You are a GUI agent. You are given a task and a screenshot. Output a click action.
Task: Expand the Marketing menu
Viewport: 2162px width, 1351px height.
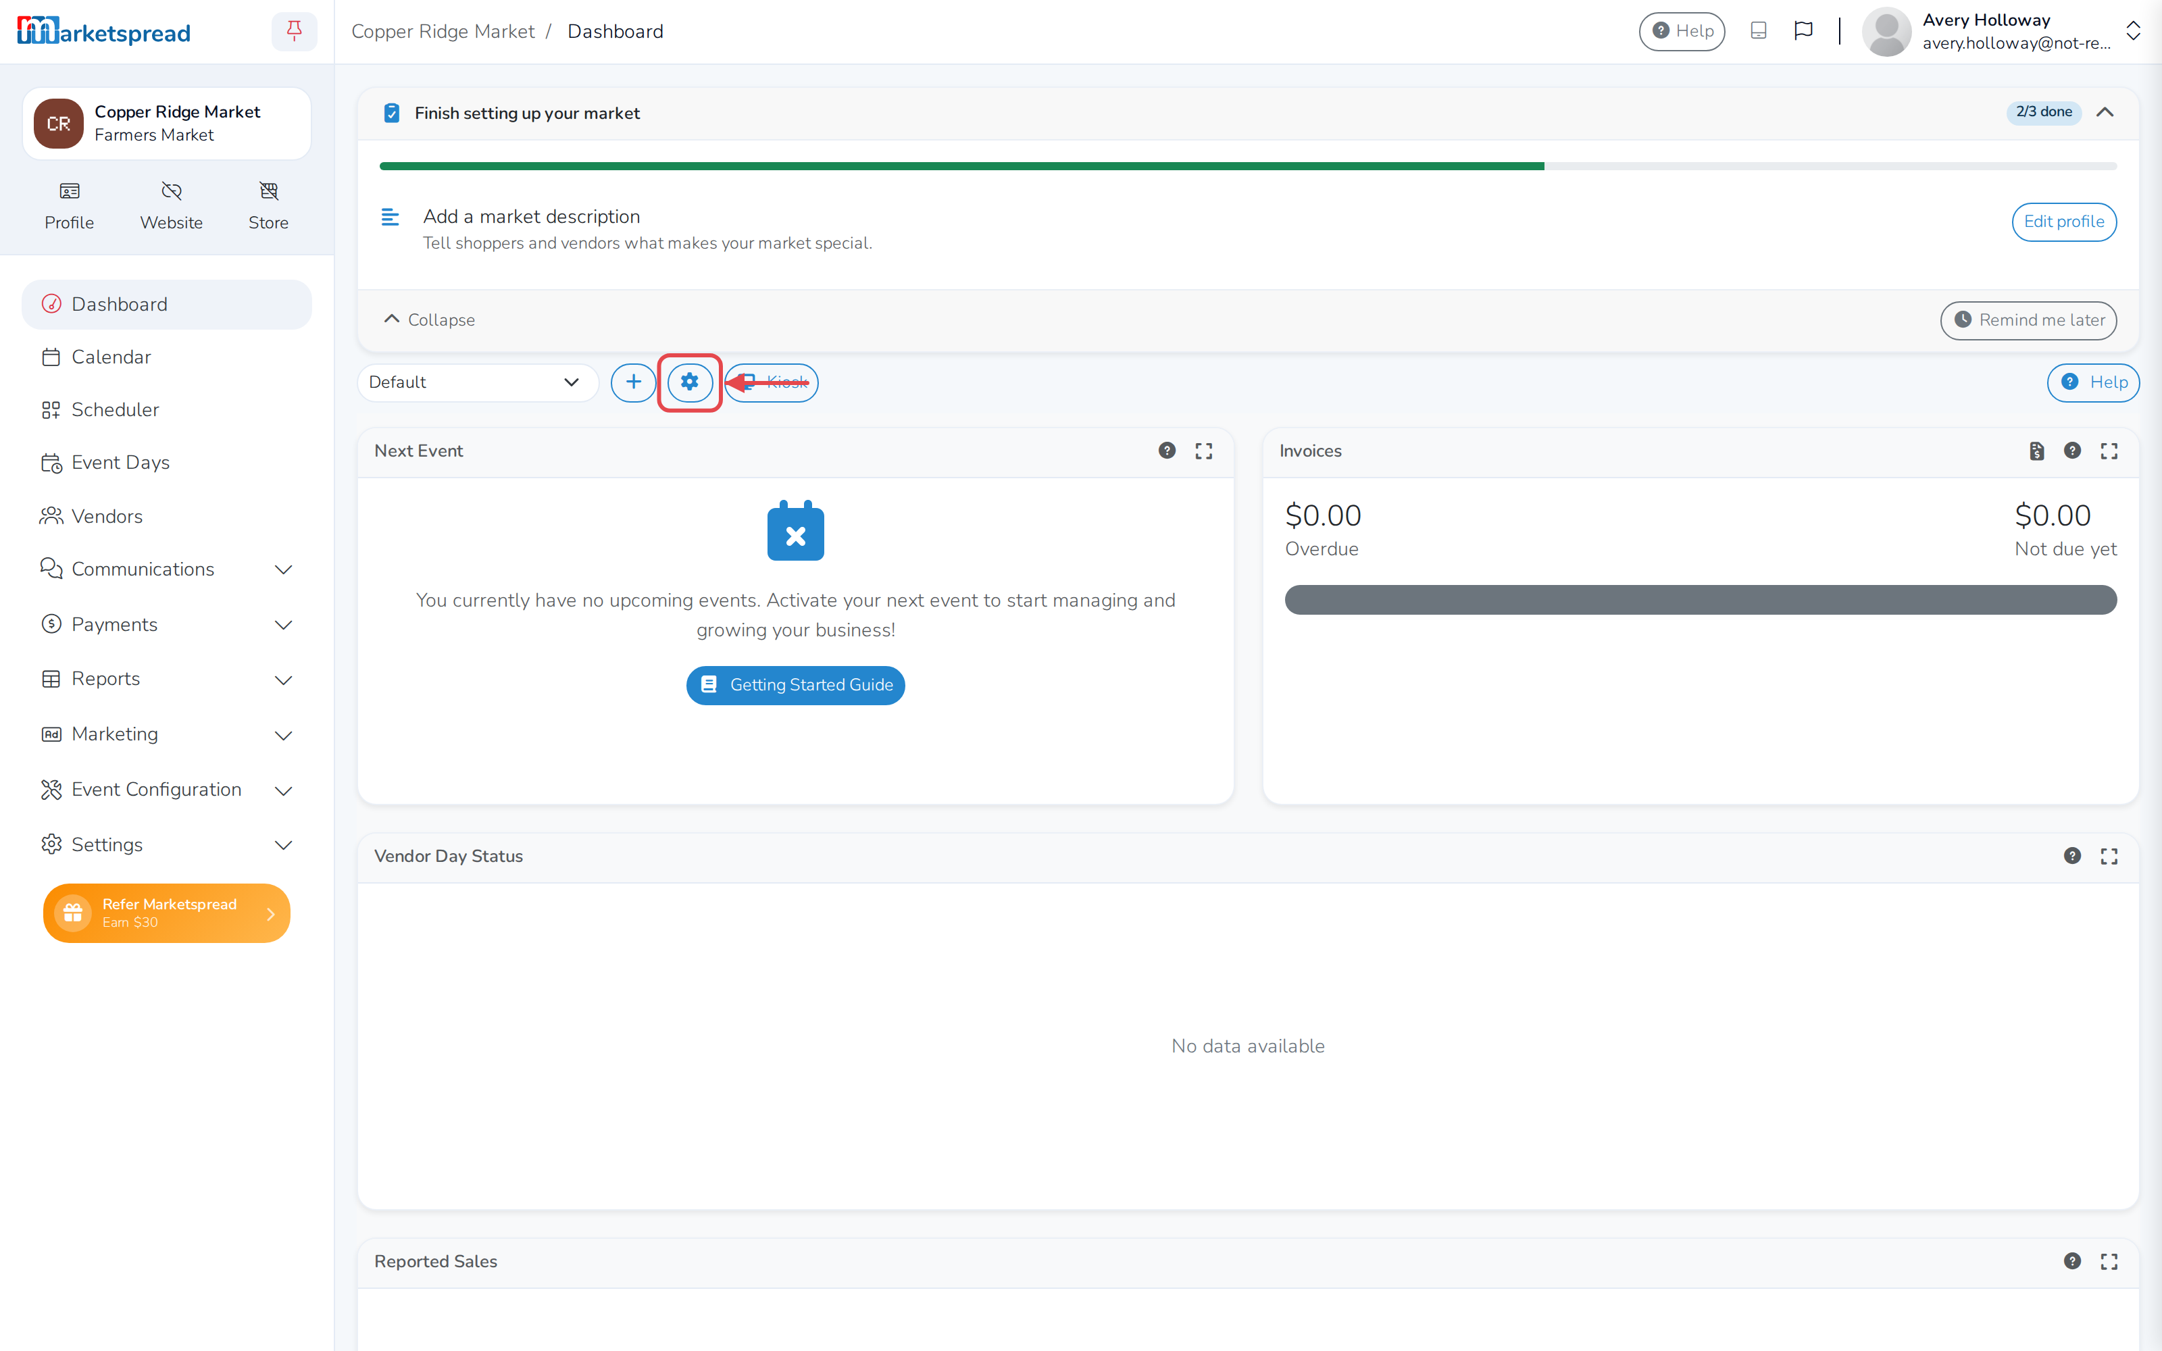pyautogui.click(x=167, y=734)
